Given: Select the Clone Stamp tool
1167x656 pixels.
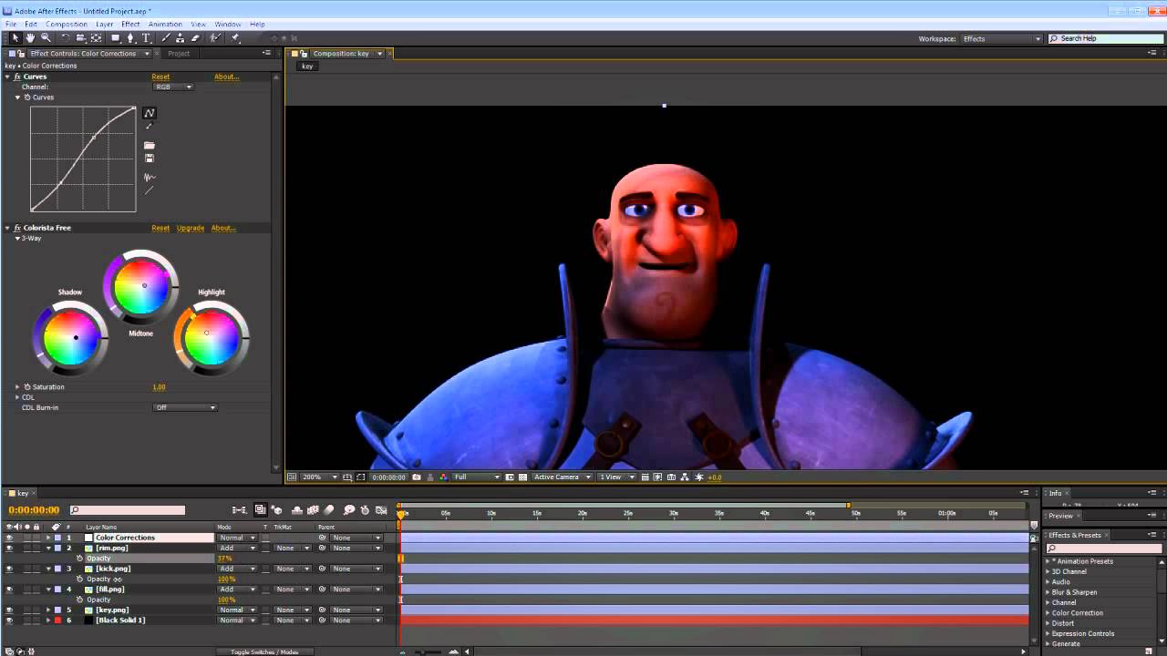Looking at the screenshot, I should (181, 38).
